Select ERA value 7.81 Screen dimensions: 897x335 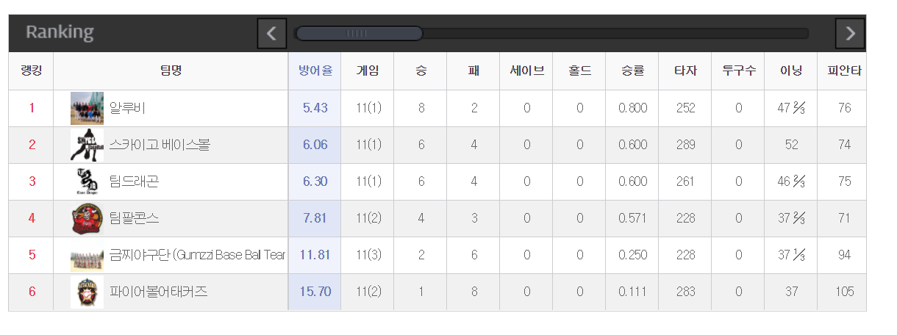tap(315, 218)
